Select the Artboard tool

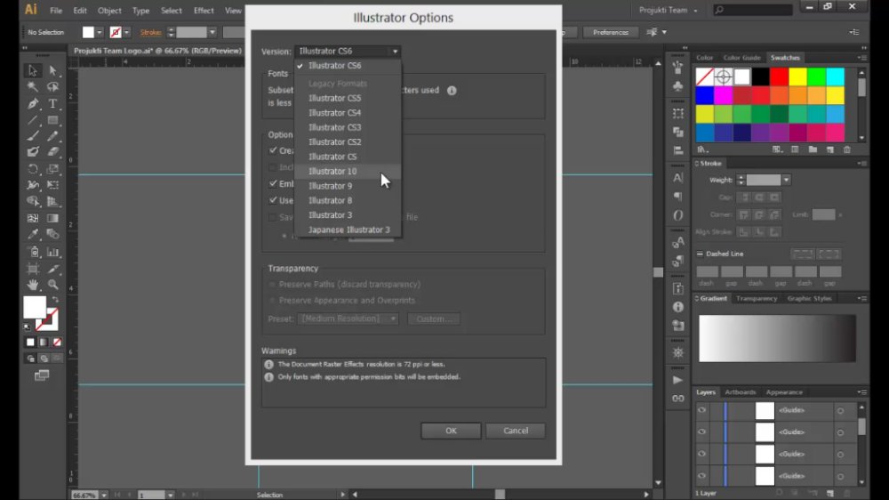pos(33,269)
